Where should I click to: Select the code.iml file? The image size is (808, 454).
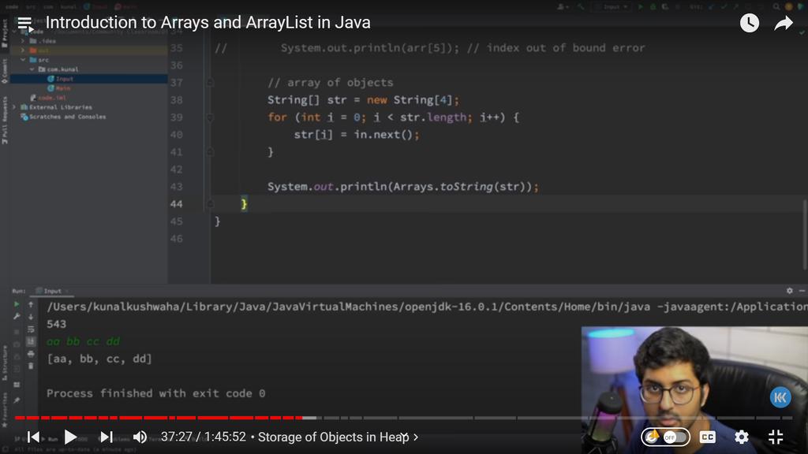[48, 98]
